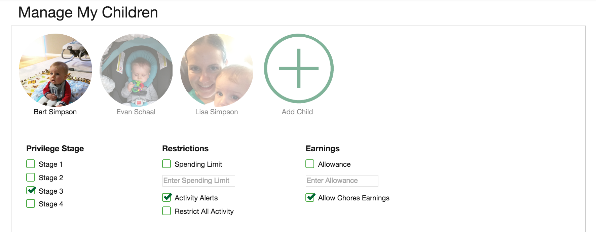This screenshot has height=232, width=596.
Task: Click the Evan Schaal name label
Action: pyautogui.click(x=136, y=112)
